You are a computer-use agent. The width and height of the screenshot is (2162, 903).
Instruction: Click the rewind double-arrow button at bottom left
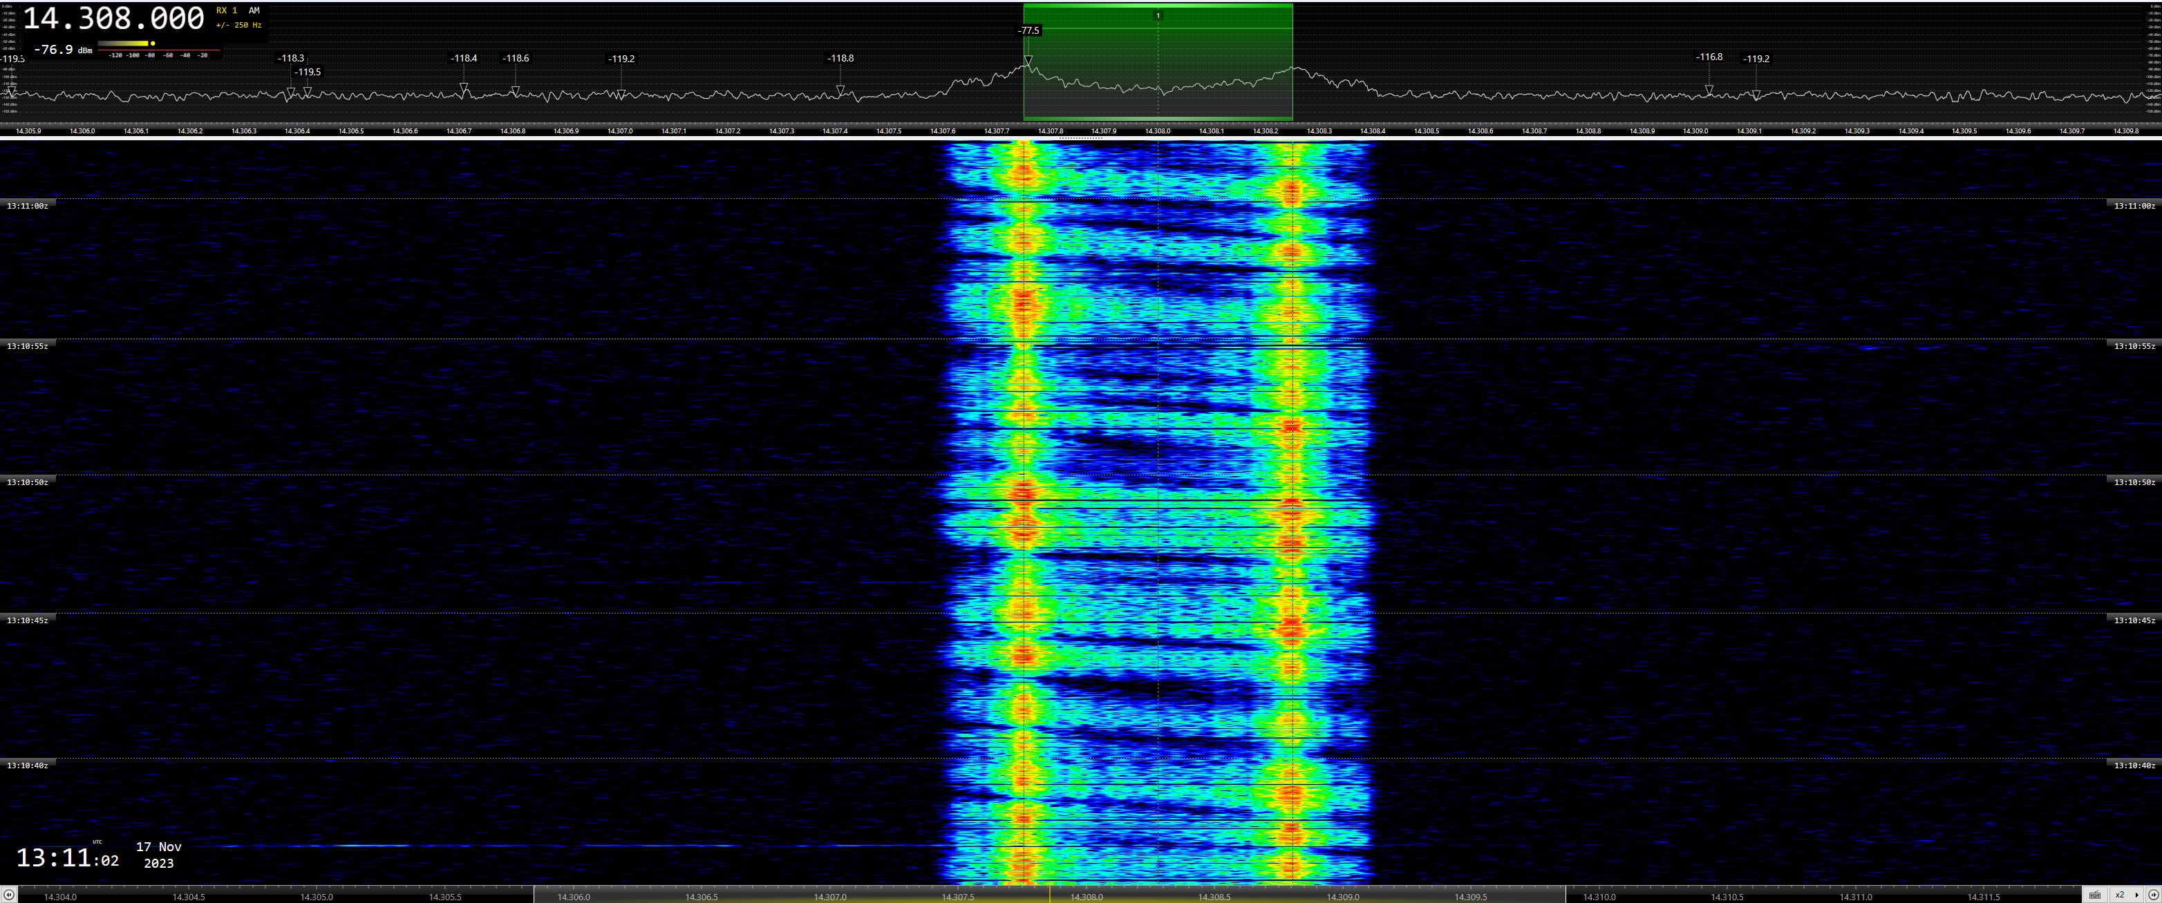8,895
